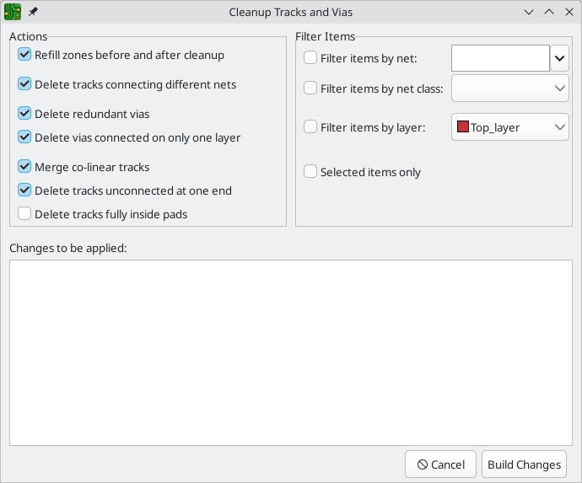582x483 pixels.
Task: Click the KiCad PCB application icon
Action: pyautogui.click(x=13, y=12)
